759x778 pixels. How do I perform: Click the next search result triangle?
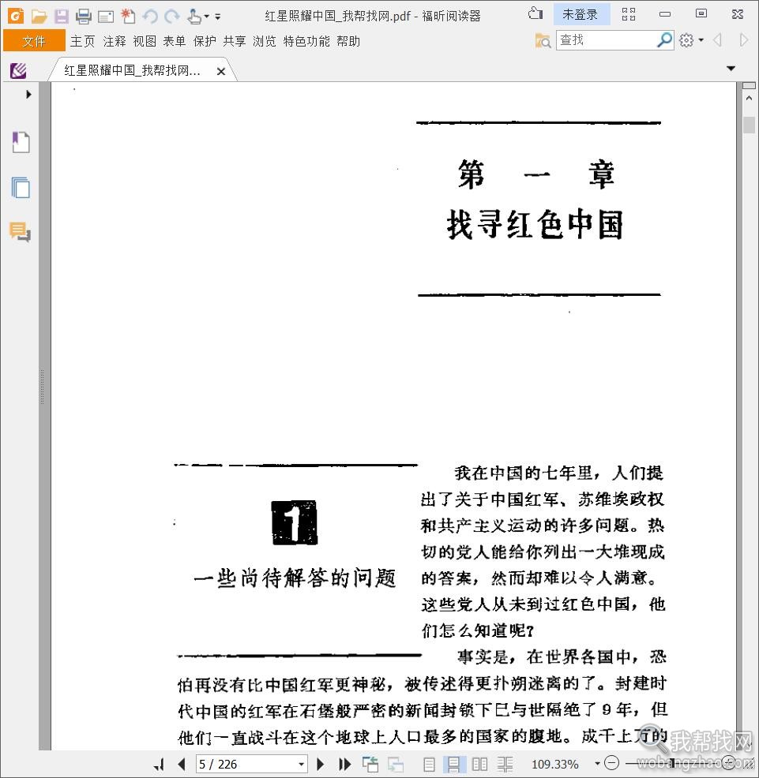[x=744, y=39]
